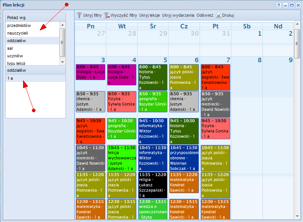303x222 pixels.
Task: Select uczniów in Pokaż wg list
Action: click(32, 56)
